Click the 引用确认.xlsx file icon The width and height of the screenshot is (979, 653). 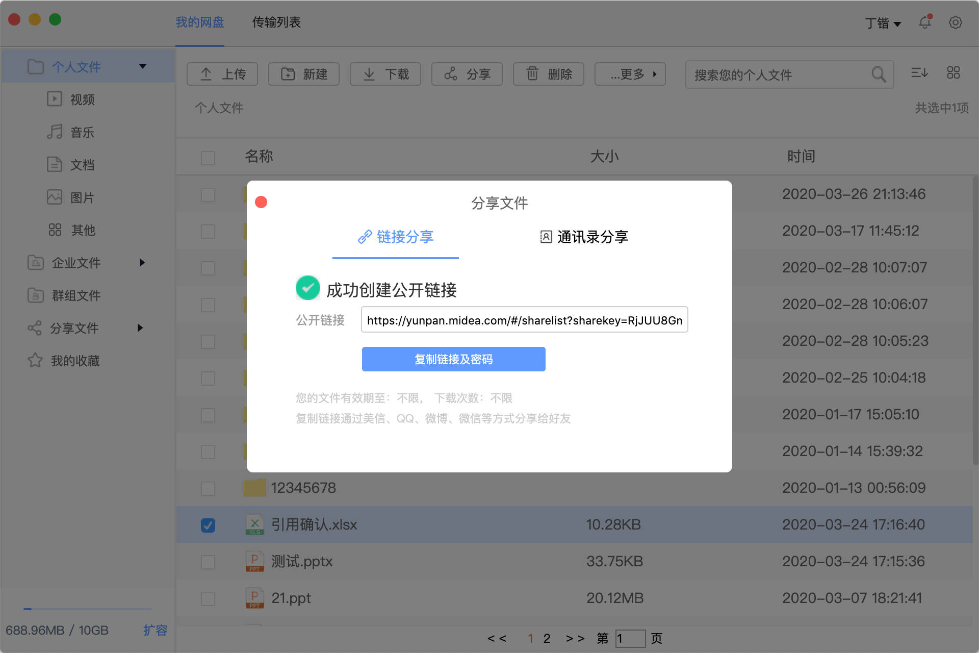(254, 524)
